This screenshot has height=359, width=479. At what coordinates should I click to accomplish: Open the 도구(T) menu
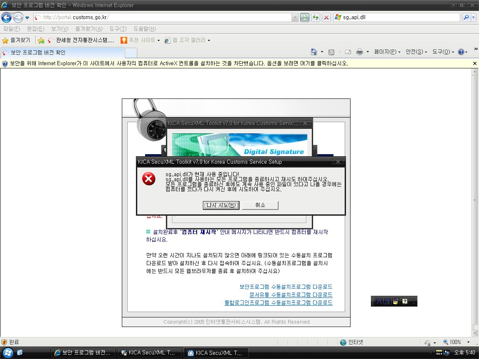point(118,29)
